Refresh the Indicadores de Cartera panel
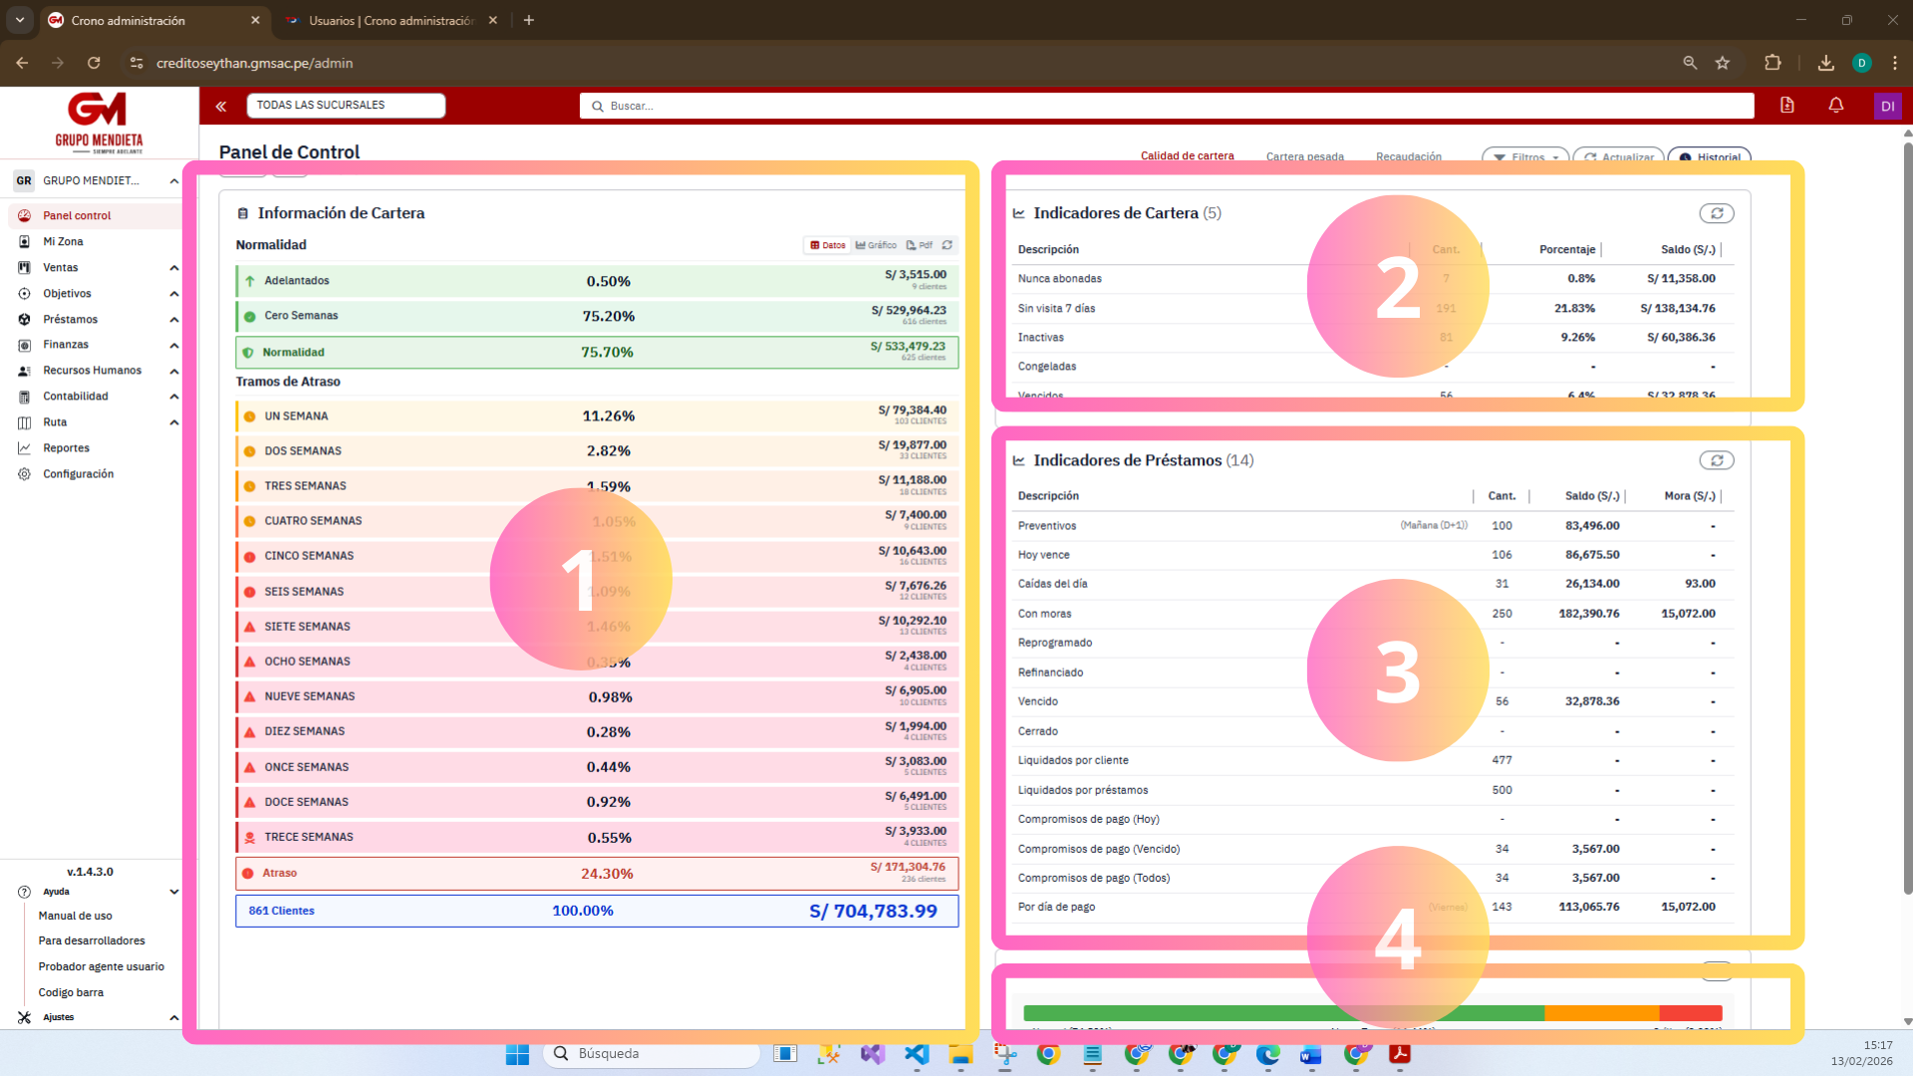This screenshot has width=1913, height=1076. click(1716, 213)
